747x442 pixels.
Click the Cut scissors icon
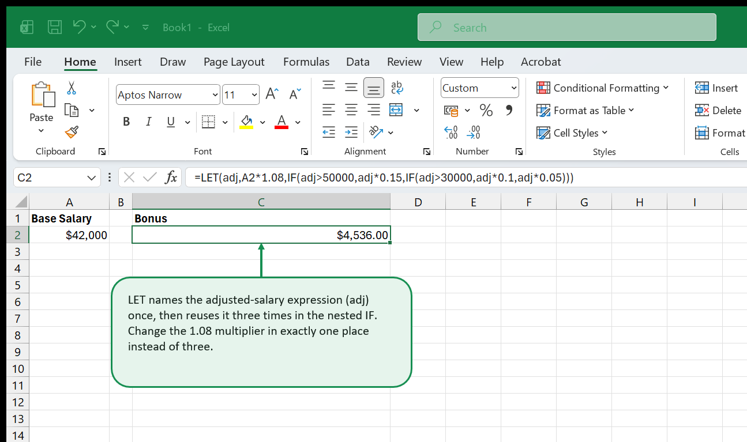(72, 88)
